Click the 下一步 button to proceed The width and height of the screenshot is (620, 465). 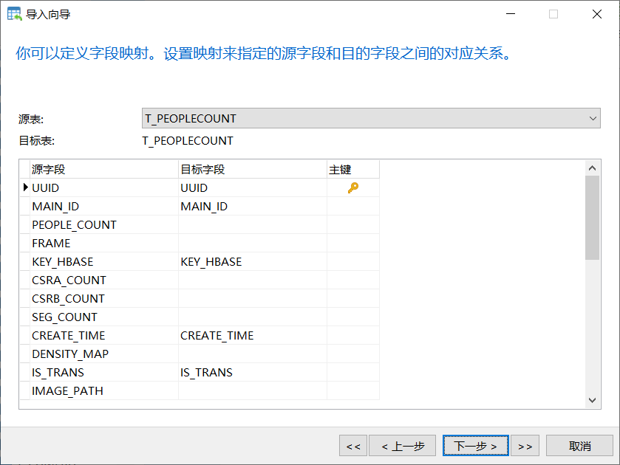coord(475,445)
